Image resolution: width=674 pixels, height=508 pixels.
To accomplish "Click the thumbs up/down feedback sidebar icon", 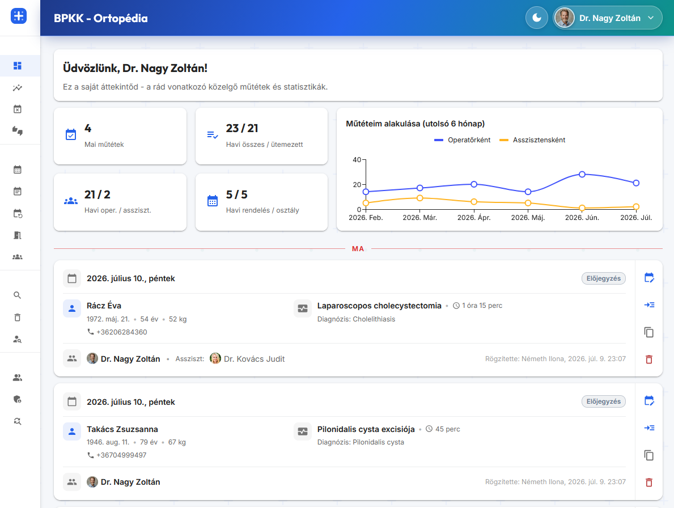I will [x=17, y=130].
